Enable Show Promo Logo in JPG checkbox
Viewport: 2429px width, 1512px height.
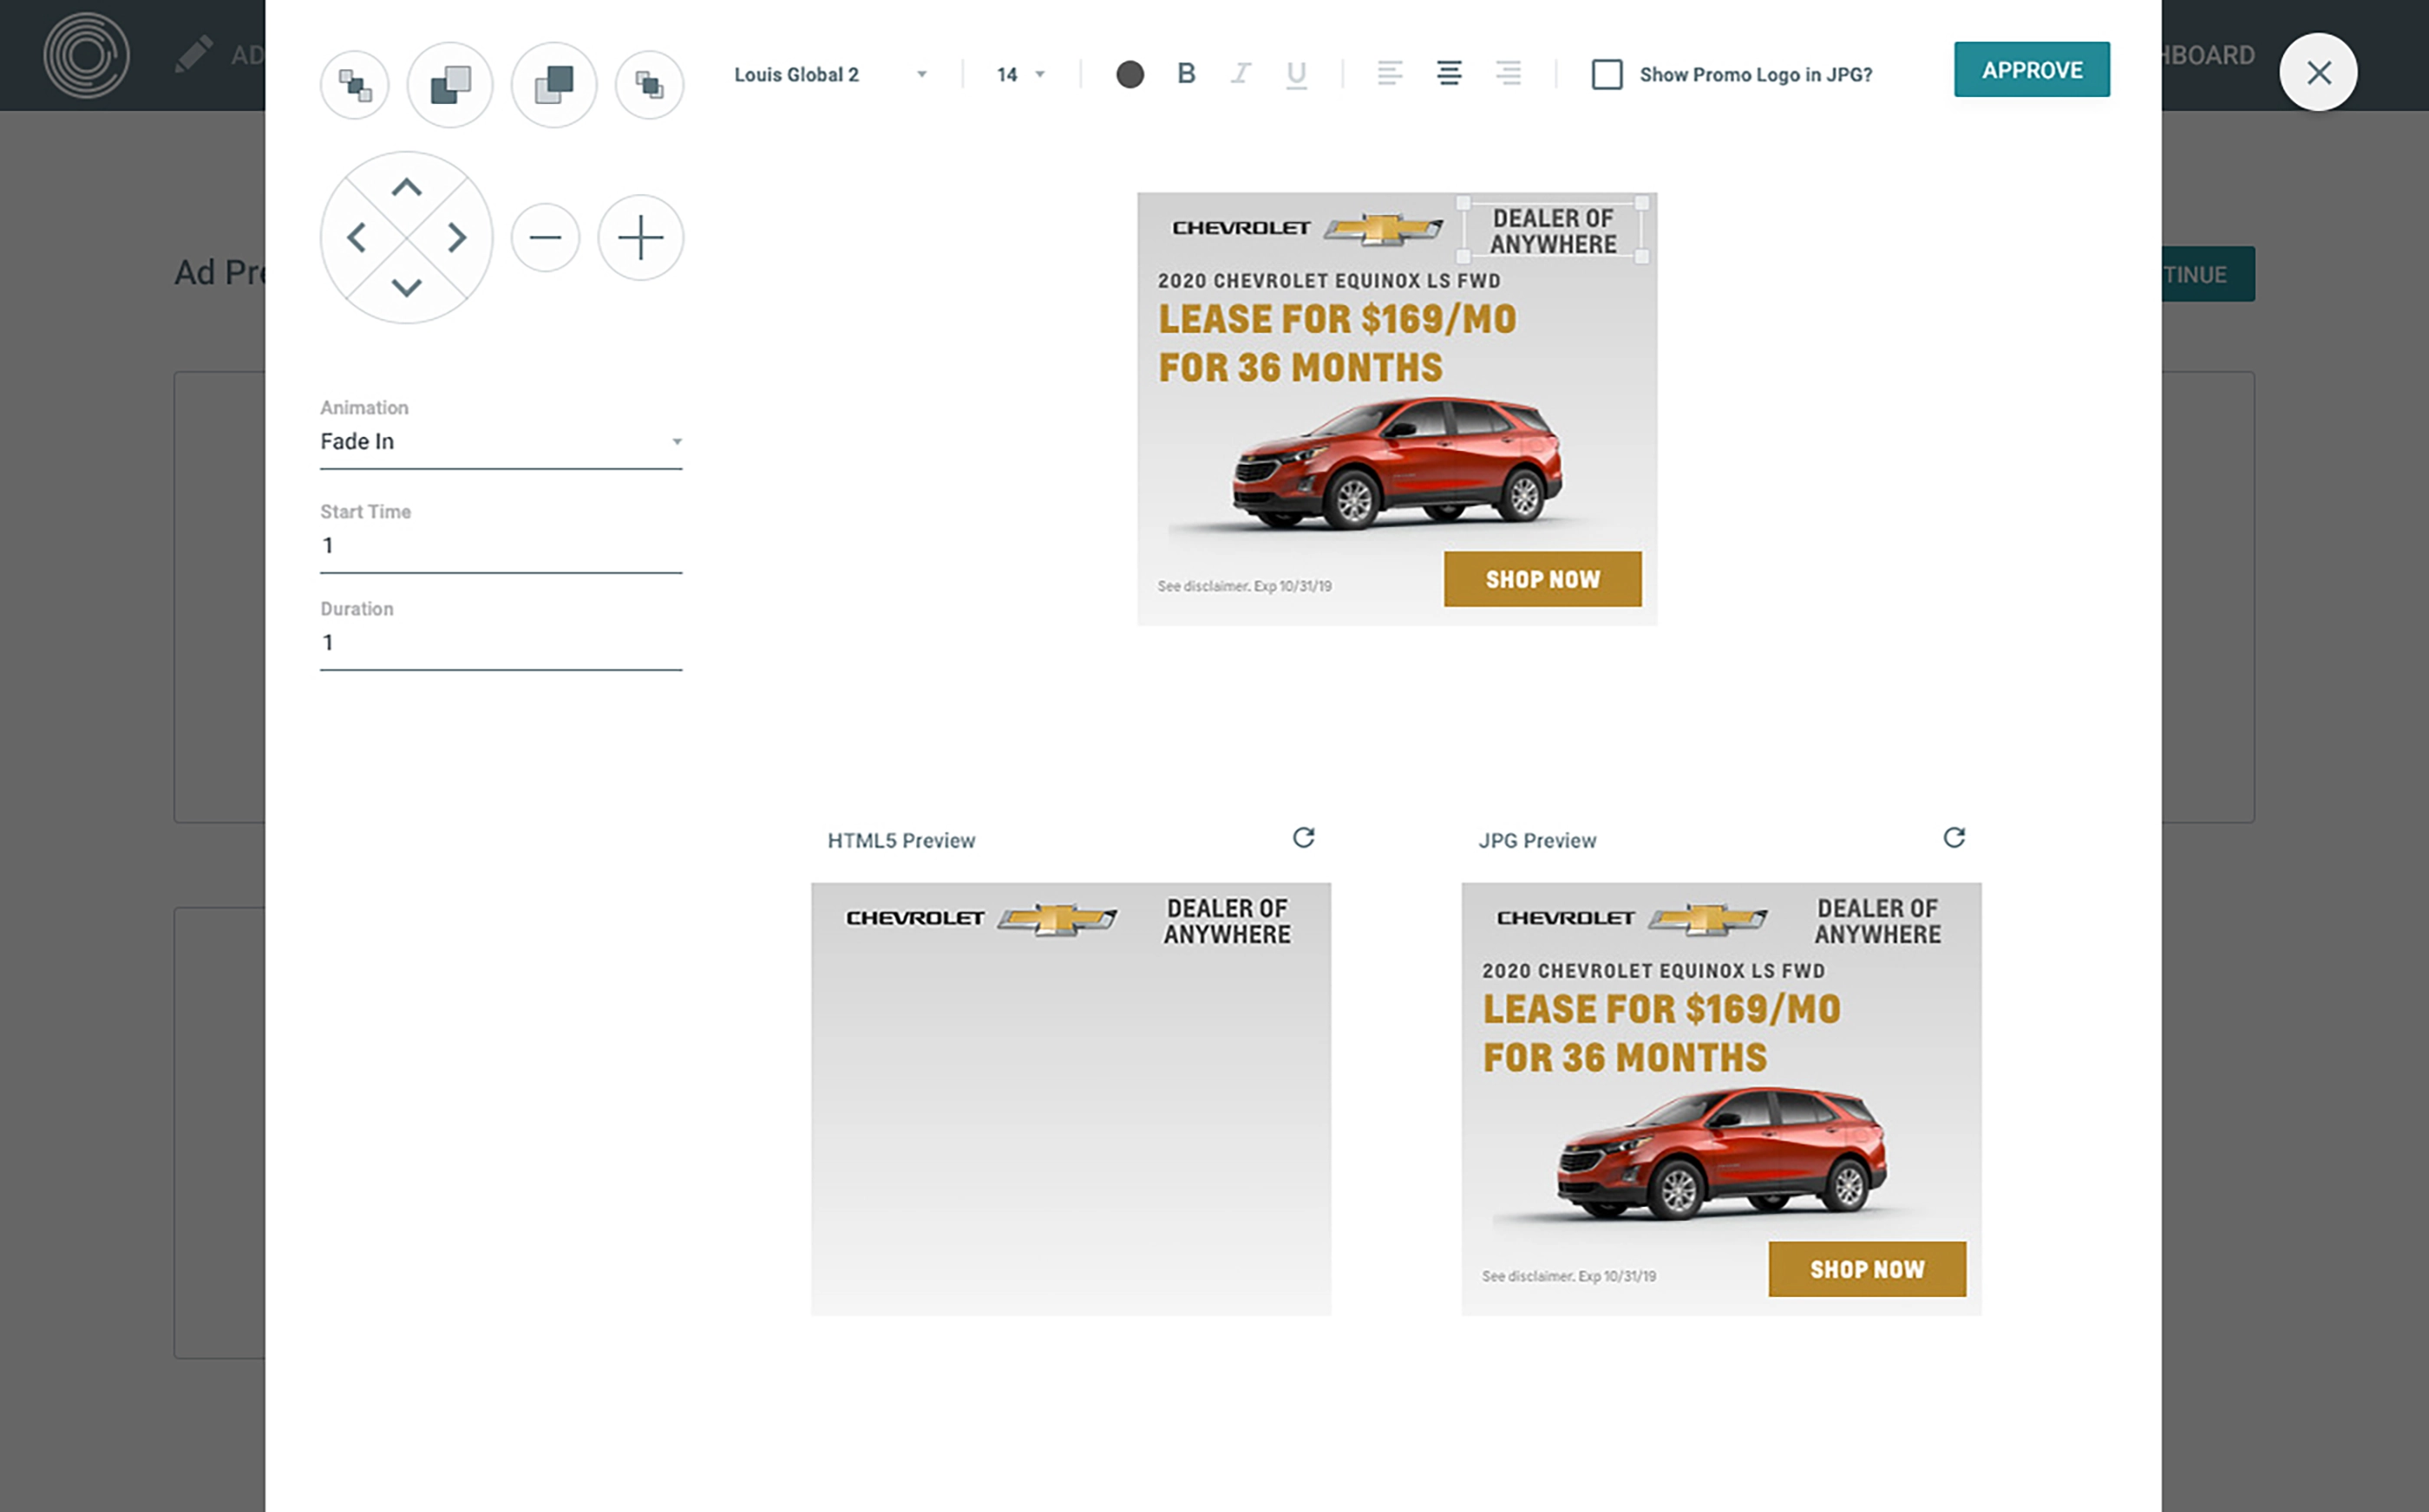tap(1607, 74)
